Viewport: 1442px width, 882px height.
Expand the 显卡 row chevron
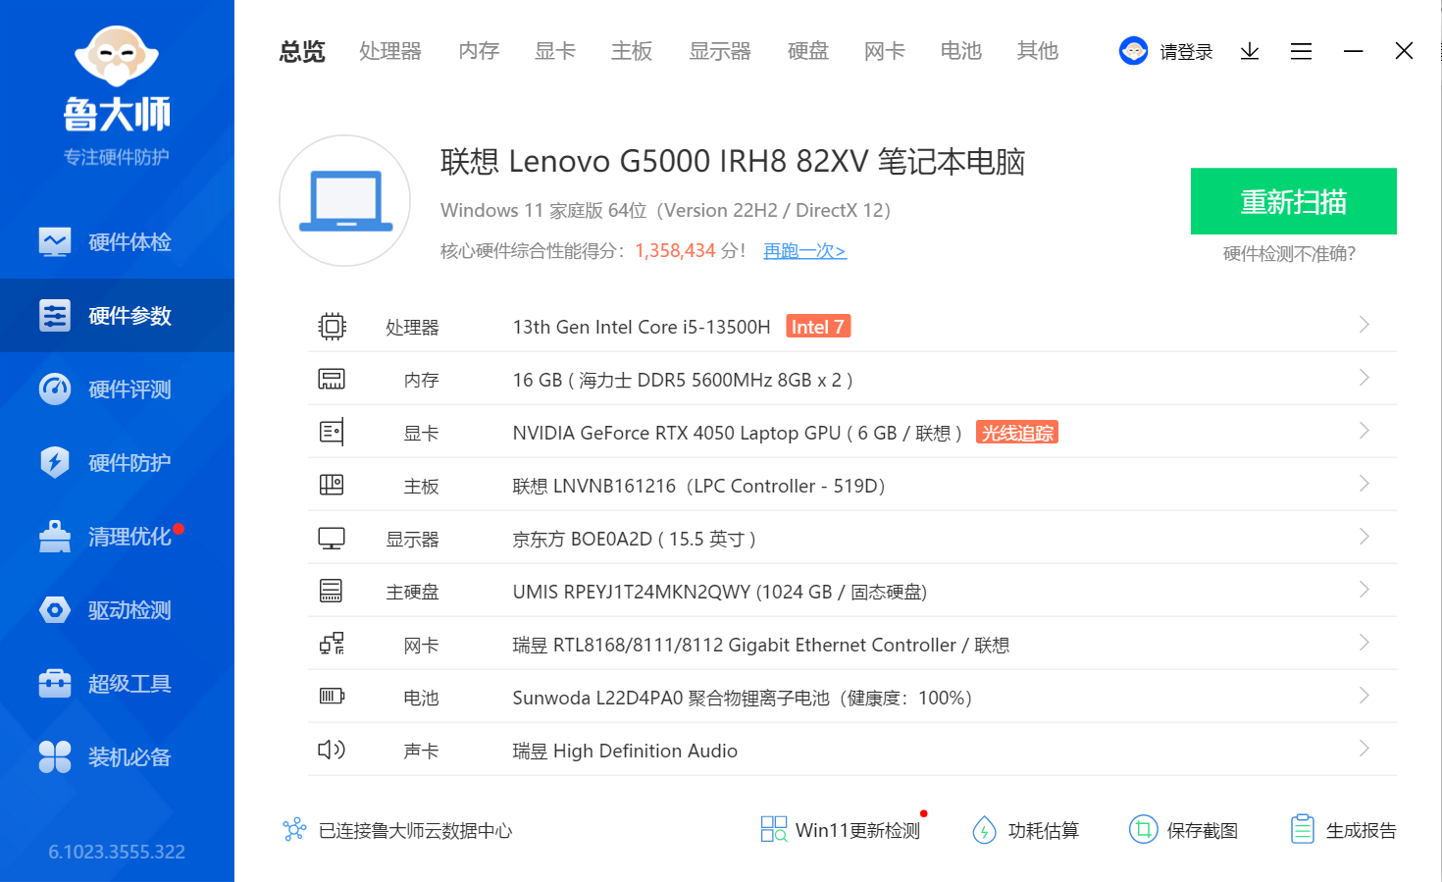click(1364, 431)
